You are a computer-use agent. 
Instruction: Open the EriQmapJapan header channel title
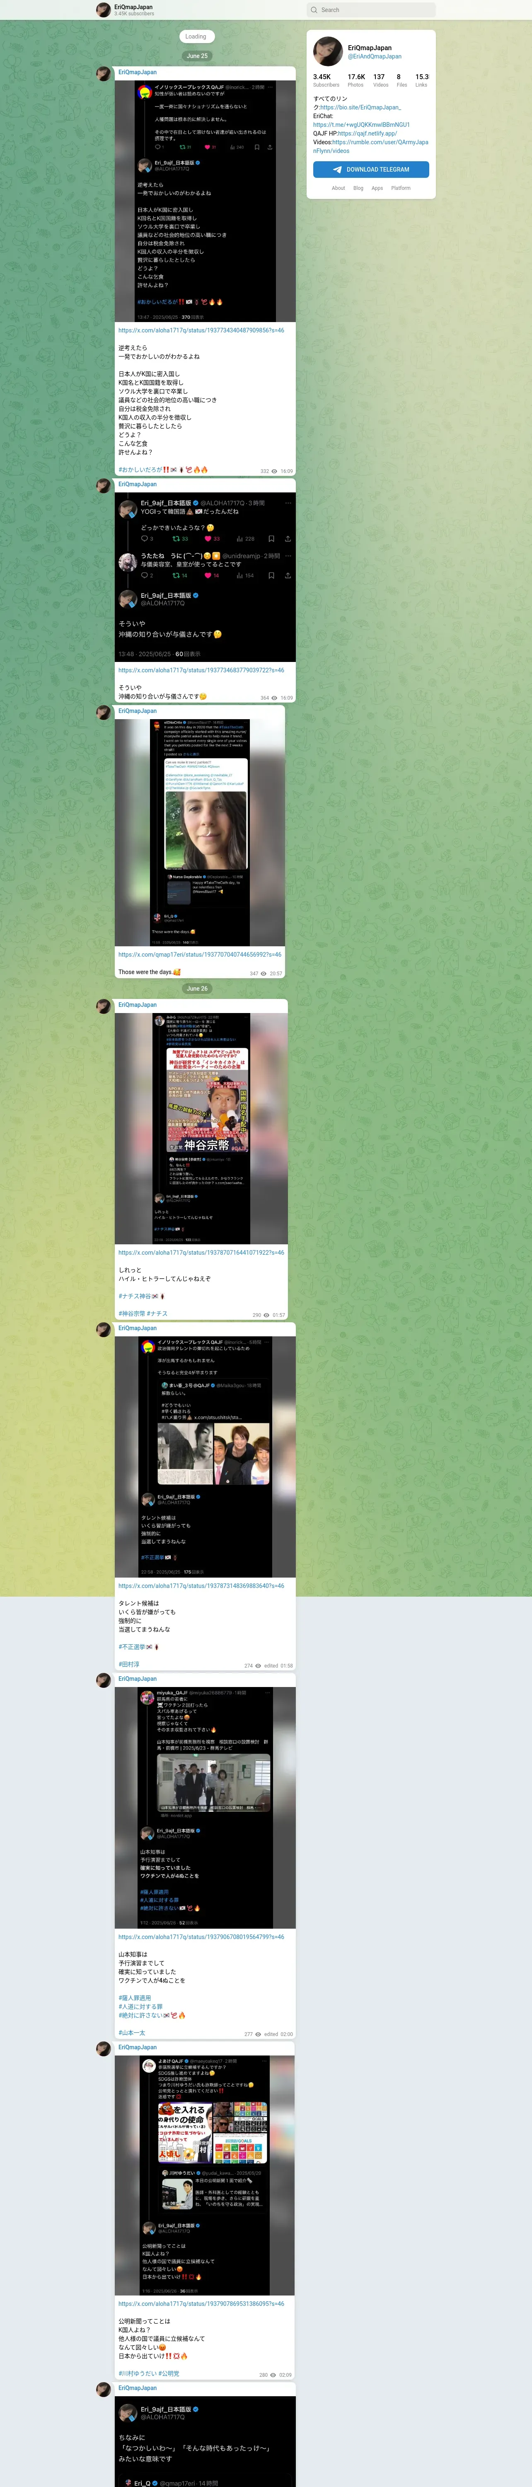(133, 7)
